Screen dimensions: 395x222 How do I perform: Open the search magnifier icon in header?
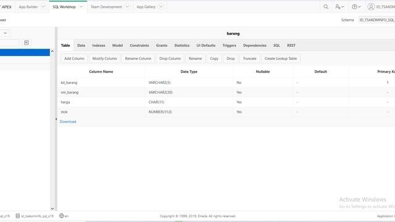pos(326,7)
